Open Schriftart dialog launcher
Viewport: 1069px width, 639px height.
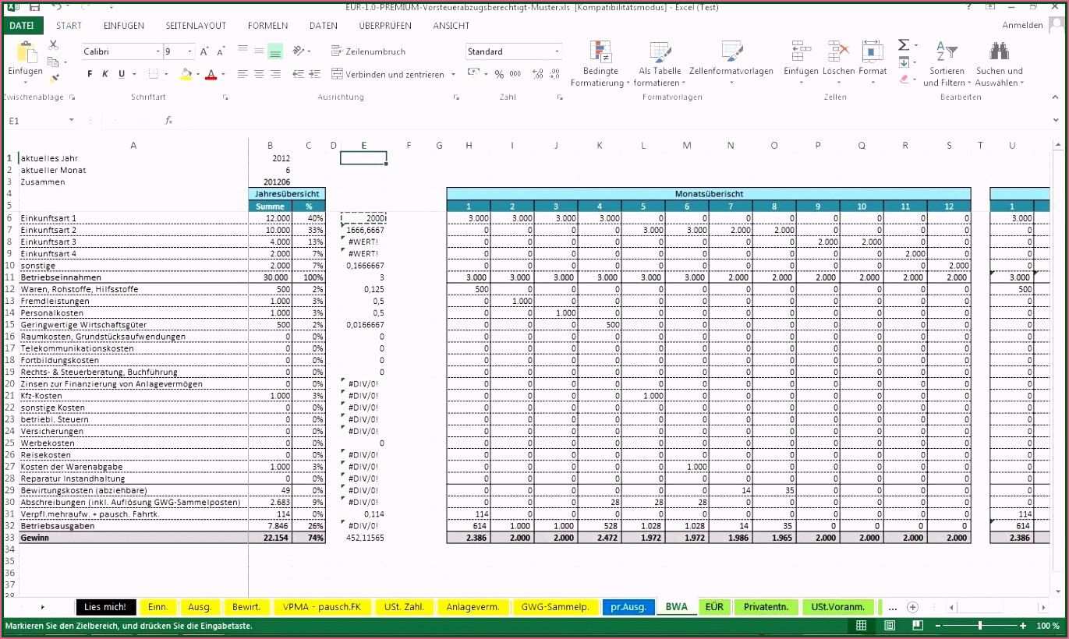226,97
